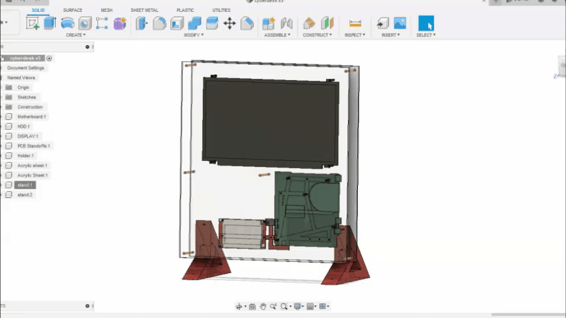Select the Revolve tool

(x=68, y=24)
